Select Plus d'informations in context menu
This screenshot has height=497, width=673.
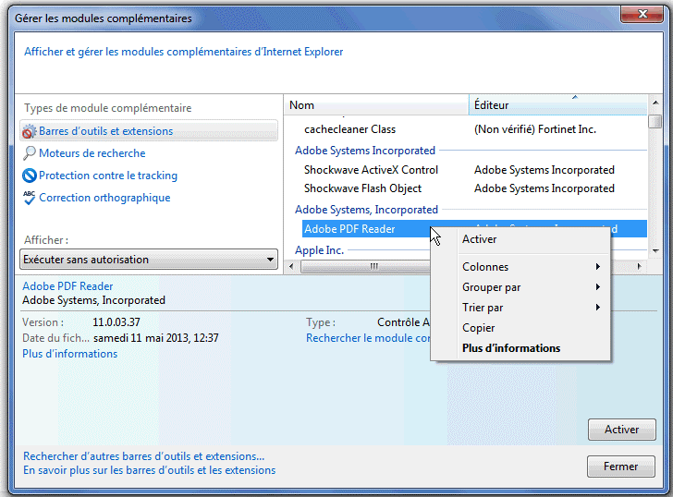pos(511,348)
